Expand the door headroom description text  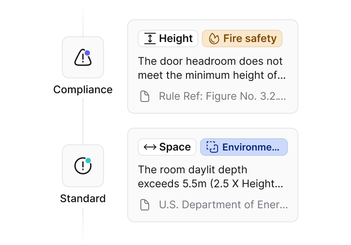pyautogui.click(x=211, y=68)
